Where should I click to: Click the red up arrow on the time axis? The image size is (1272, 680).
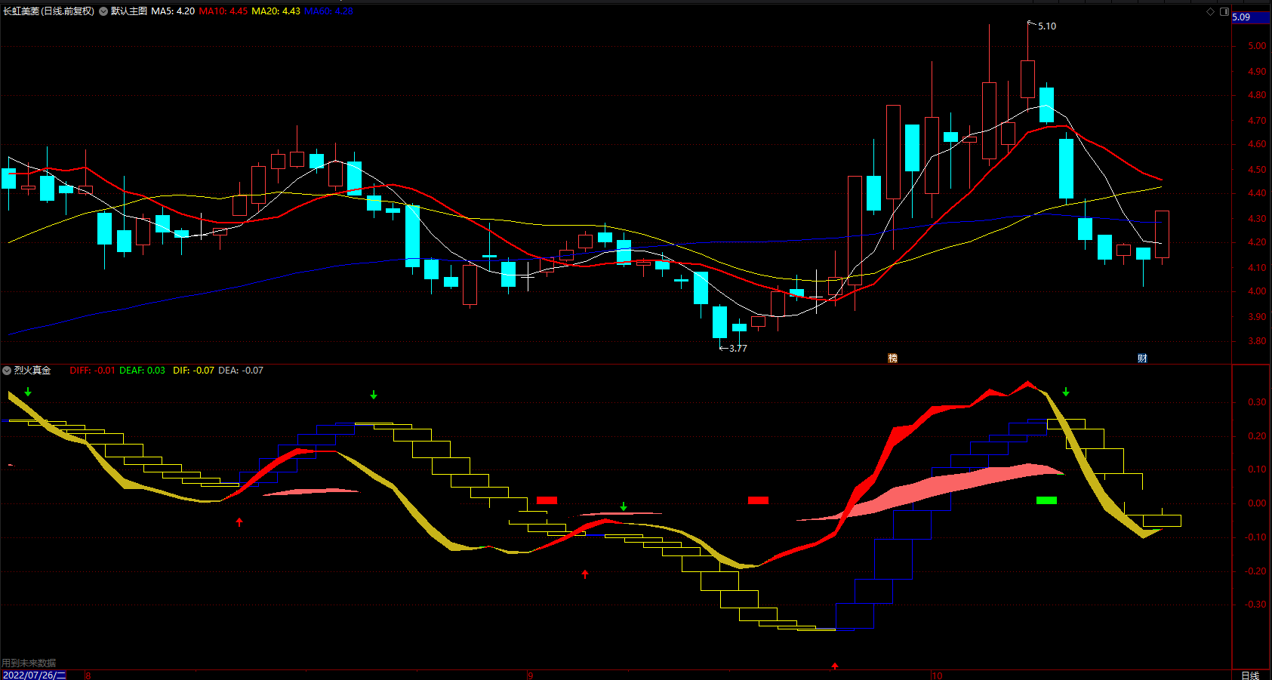point(835,666)
